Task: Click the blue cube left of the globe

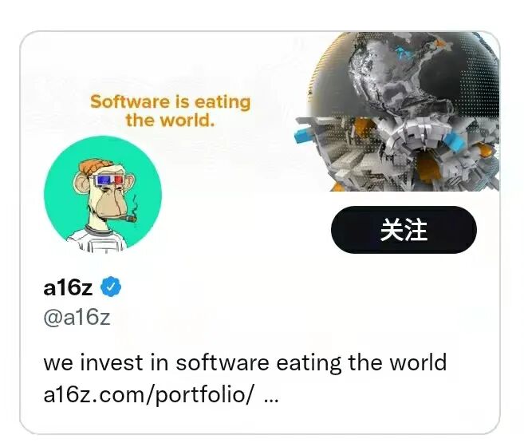Action: coord(304,136)
